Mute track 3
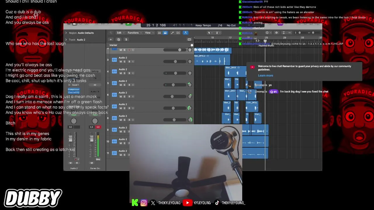374x210 pixels. [121, 62]
